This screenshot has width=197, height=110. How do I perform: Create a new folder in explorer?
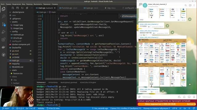pyautogui.click(x=18, y=8)
